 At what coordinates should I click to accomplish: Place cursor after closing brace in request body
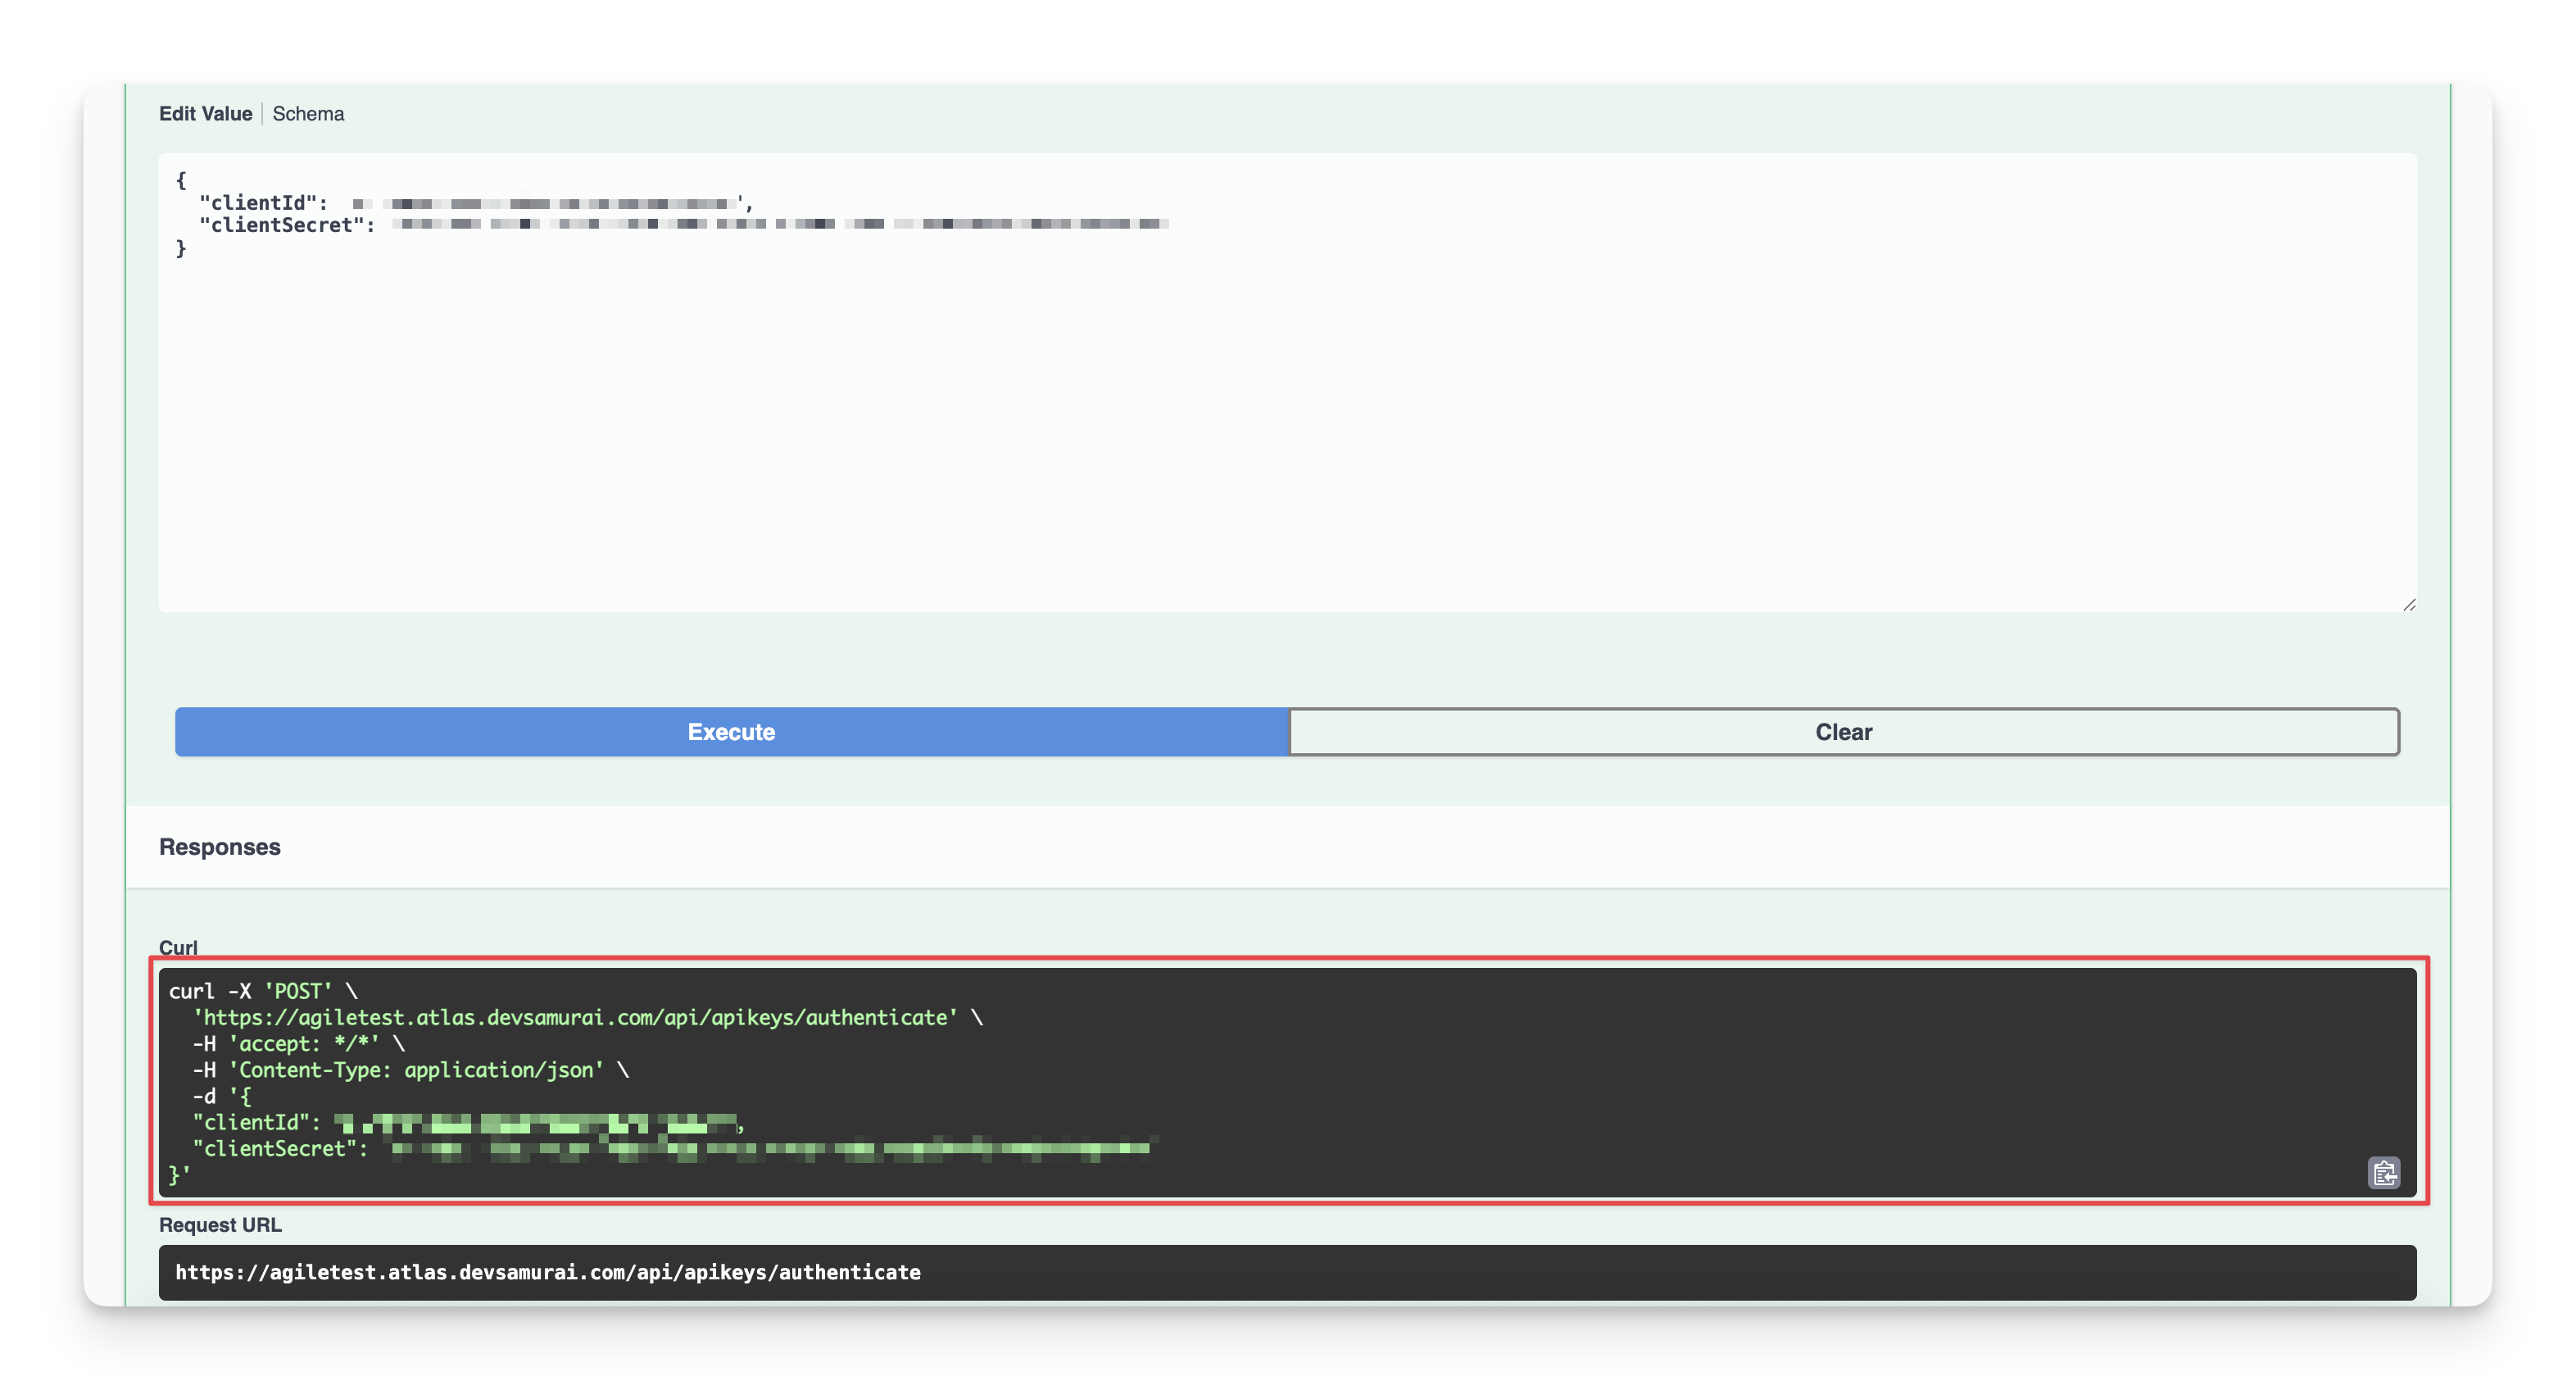tap(187, 248)
